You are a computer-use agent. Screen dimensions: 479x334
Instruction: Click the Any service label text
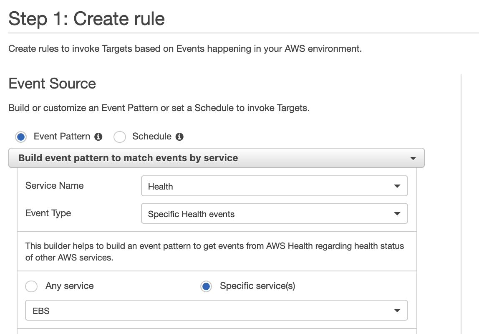[x=69, y=286]
